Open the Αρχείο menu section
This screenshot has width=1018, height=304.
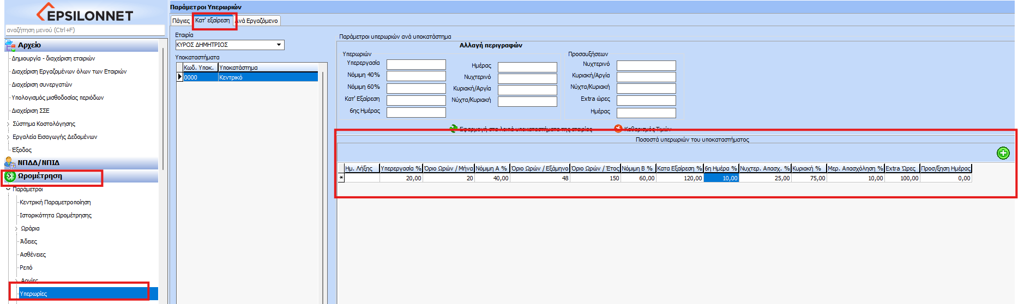[x=81, y=45]
